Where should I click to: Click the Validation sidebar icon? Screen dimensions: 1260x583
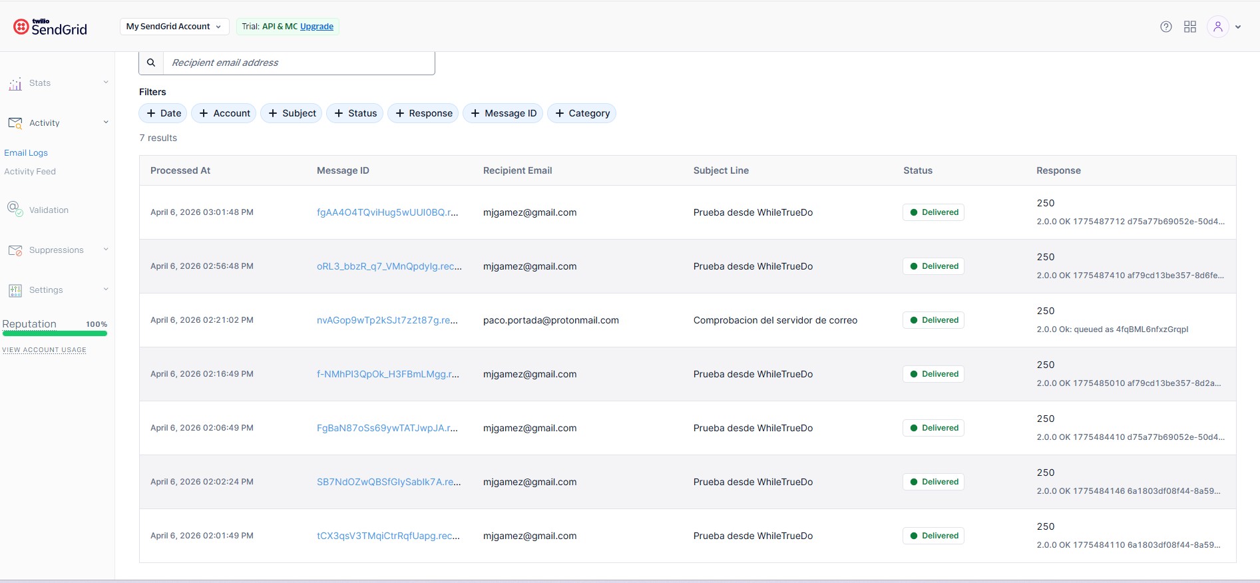coord(14,209)
